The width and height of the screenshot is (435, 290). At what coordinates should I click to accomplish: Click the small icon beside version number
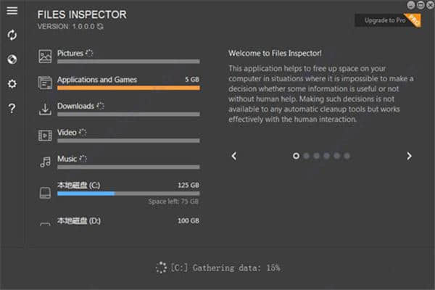pos(101,27)
